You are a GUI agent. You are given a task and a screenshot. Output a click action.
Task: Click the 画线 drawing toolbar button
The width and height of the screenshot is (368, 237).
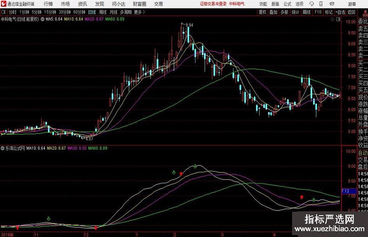click(x=306, y=12)
